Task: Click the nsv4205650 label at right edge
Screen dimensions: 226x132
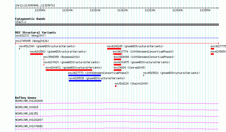Action: tap(218, 52)
